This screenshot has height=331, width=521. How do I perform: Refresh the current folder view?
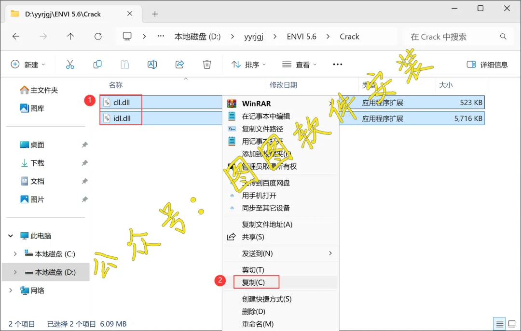(x=98, y=37)
